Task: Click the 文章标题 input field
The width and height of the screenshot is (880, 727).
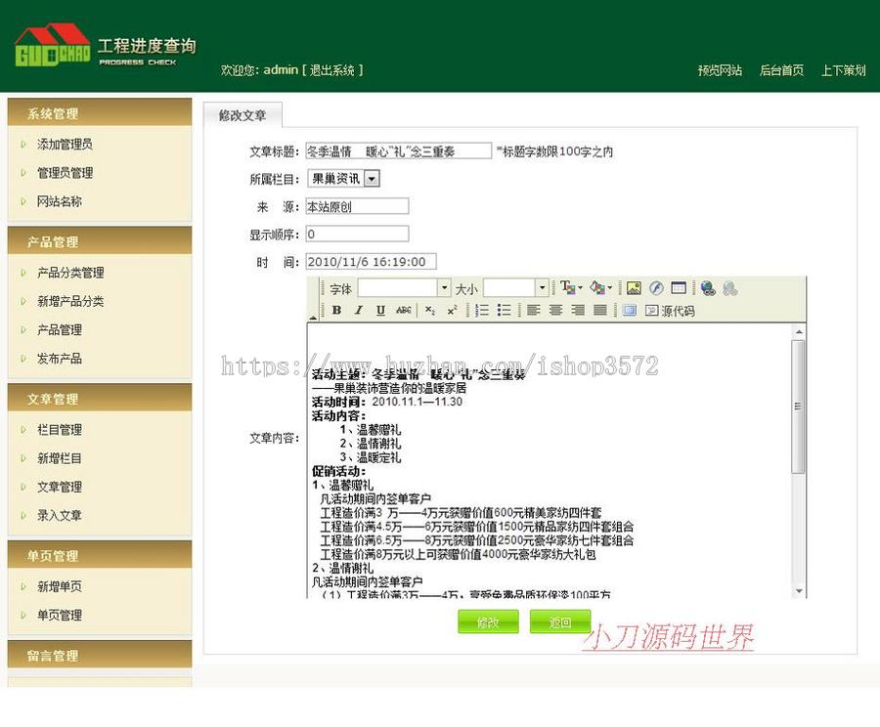Action: (399, 150)
